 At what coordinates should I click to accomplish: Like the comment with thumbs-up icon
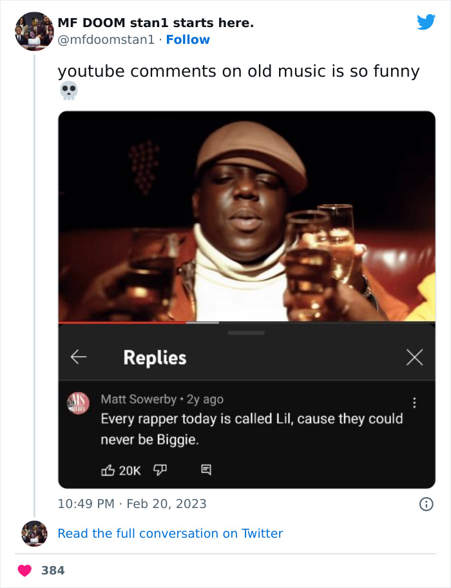(108, 471)
